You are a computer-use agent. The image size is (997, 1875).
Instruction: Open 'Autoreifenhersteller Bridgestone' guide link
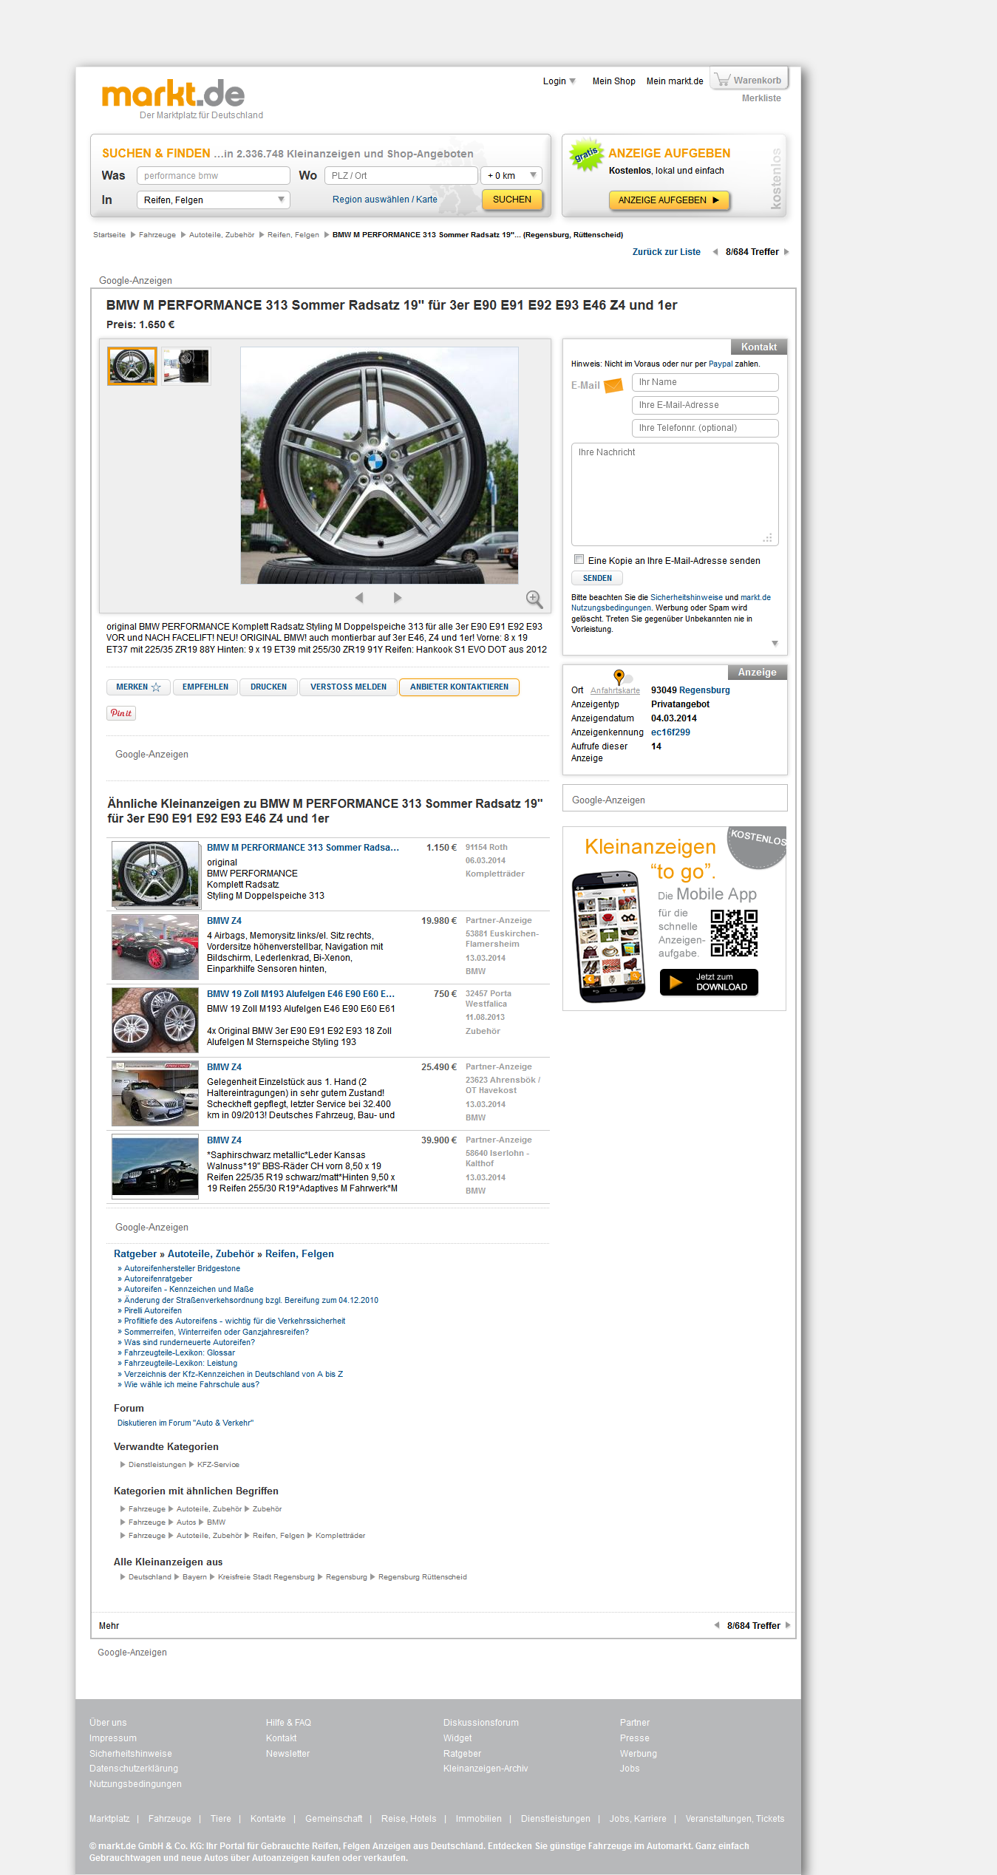click(x=182, y=1268)
